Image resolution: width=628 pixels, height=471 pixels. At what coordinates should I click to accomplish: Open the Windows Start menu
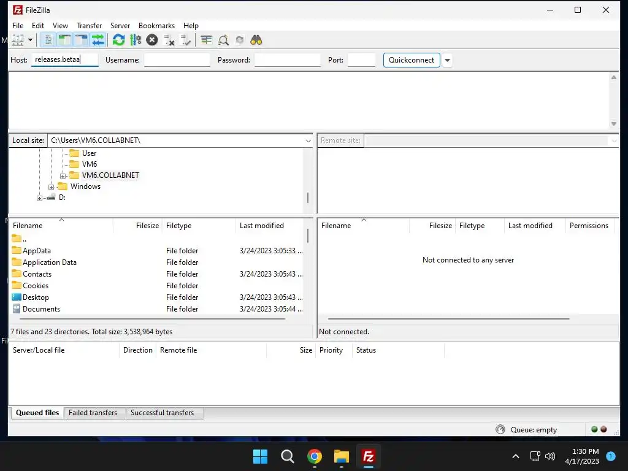tap(260, 456)
